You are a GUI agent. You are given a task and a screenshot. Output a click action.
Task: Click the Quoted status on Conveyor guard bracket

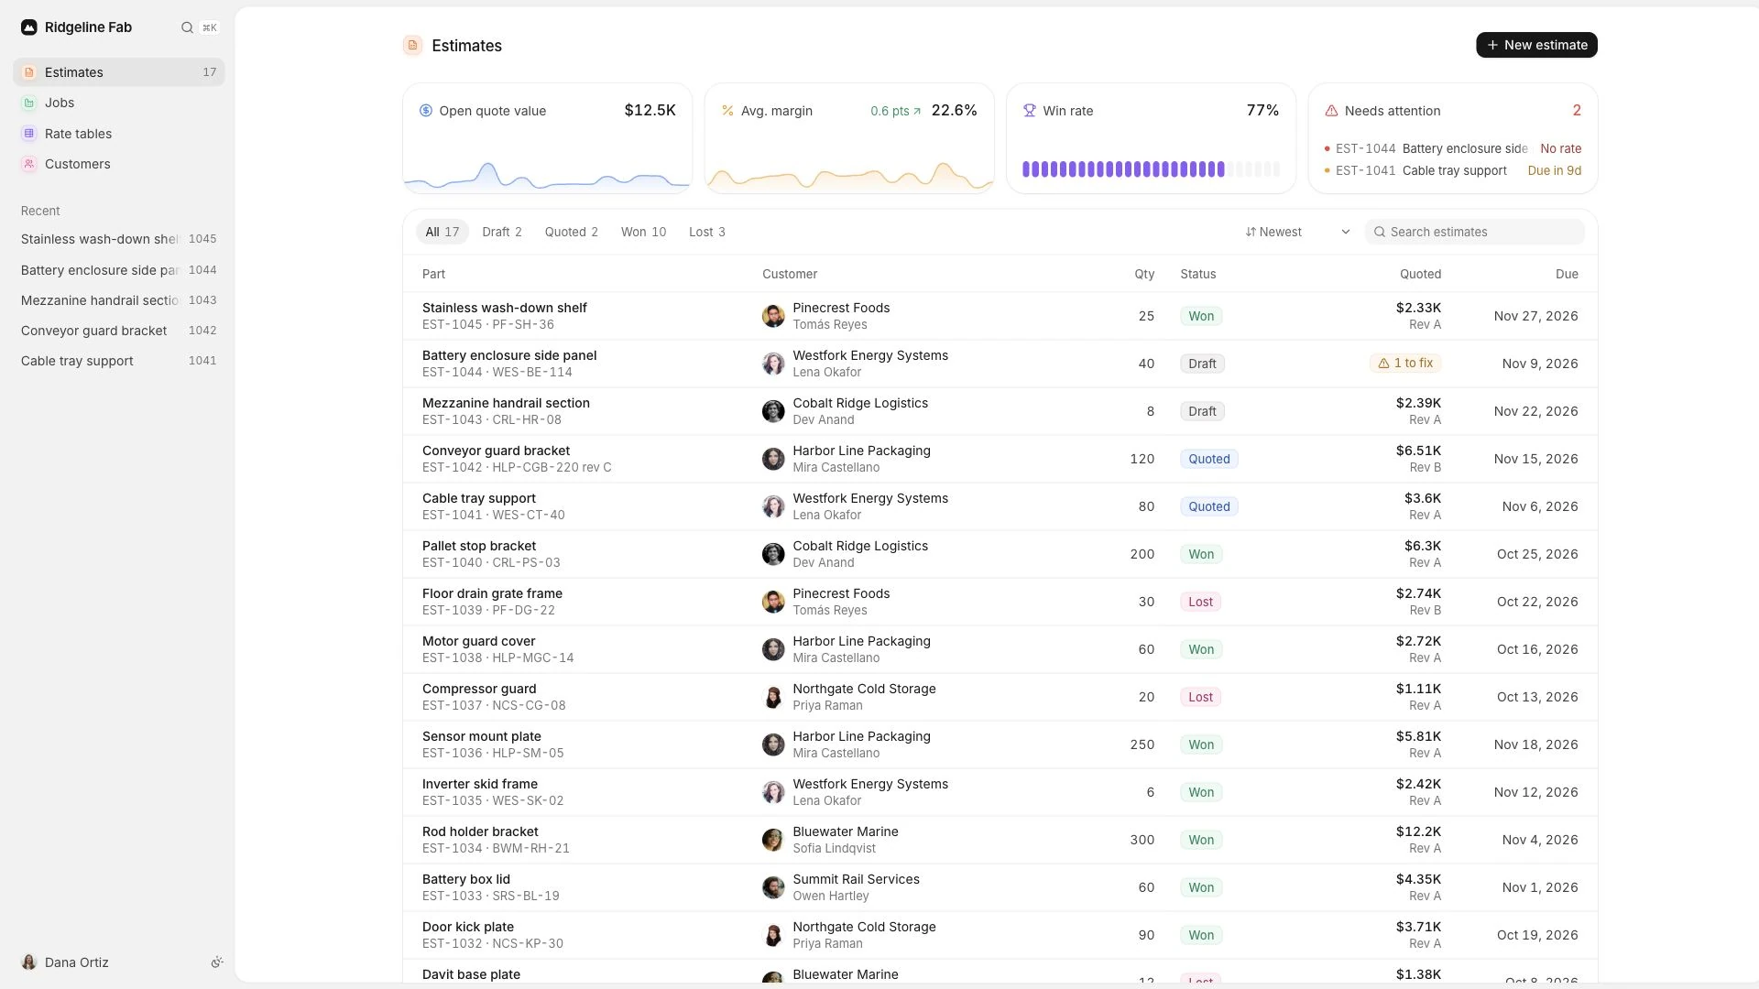(x=1209, y=459)
